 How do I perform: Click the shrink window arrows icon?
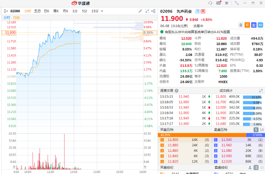point(237,3)
